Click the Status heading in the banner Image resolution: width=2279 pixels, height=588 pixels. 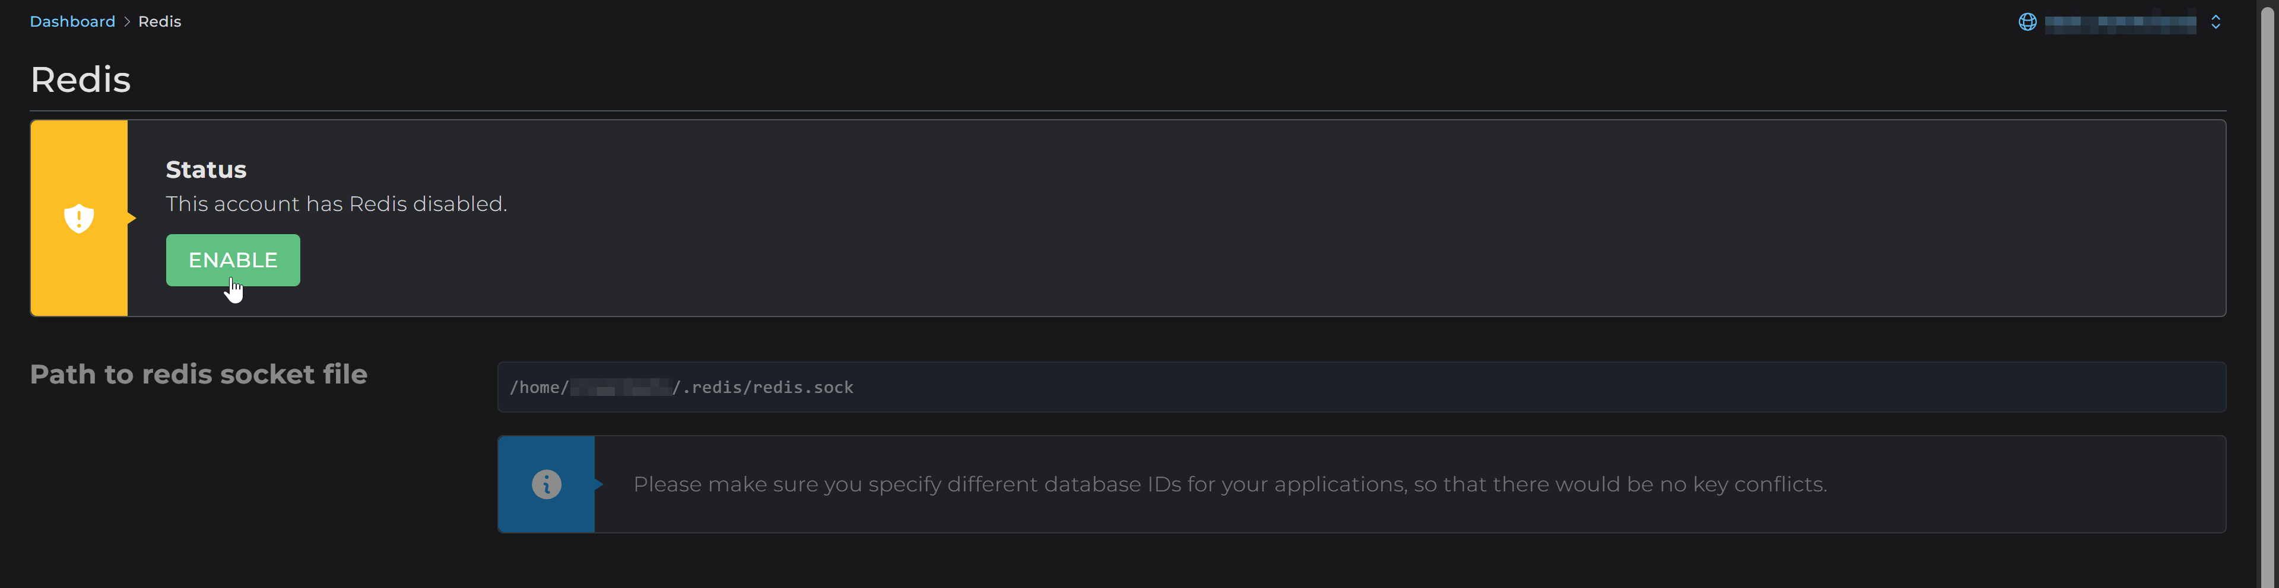pyautogui.click(x=205, y=169)
